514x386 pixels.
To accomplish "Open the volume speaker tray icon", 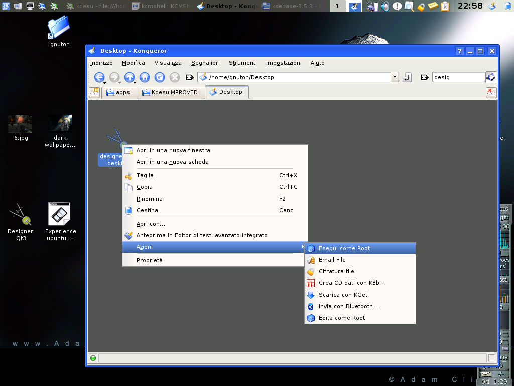I will [385, 6].
